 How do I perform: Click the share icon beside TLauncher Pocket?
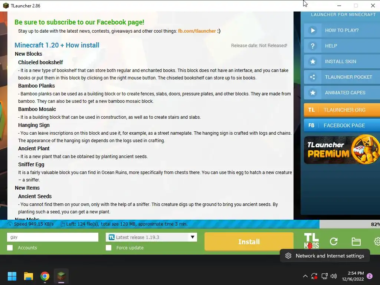313,77
